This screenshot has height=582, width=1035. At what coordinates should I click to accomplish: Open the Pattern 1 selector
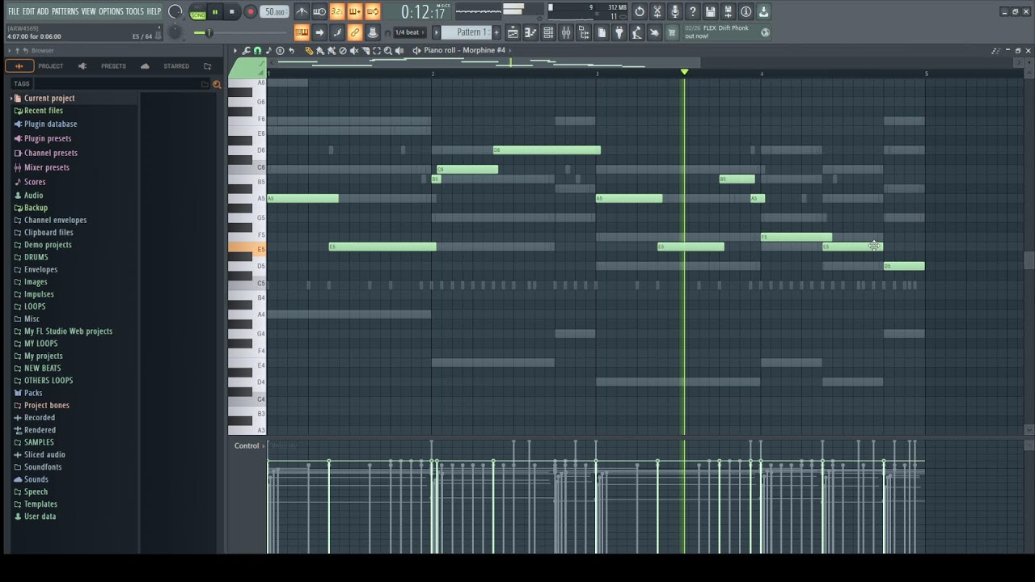(x=467, y=32)
